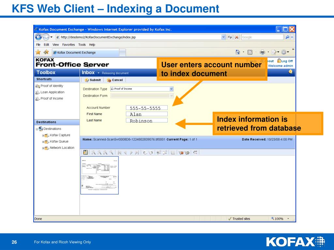Open the Help menu in the menu bar
The height and width of the screenshot is (250, 334).
[92, 45]
